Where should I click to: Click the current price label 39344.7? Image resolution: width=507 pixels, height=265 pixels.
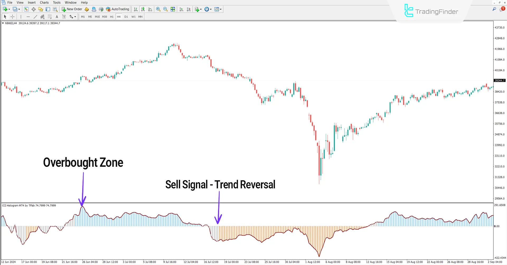pyautogui.click(x=499, y=80)
